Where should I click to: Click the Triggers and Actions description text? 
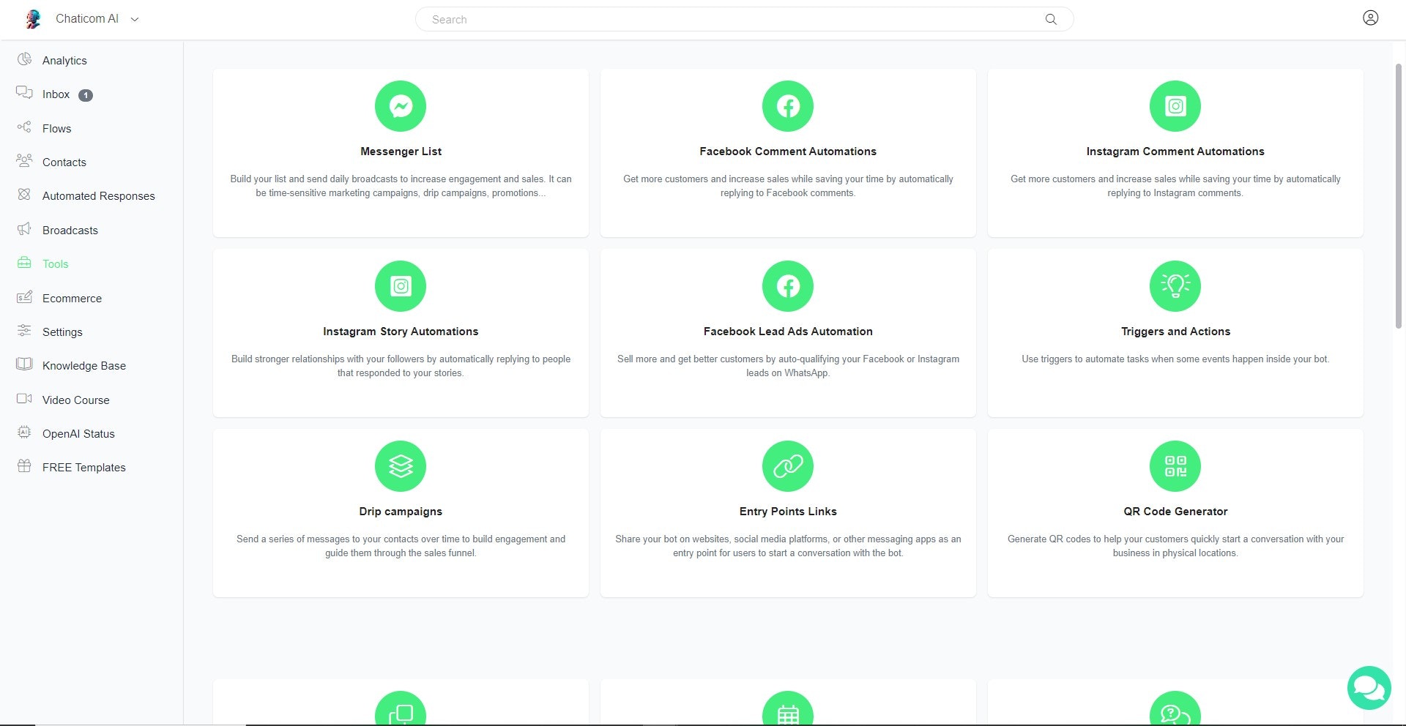click(1175, 359)
